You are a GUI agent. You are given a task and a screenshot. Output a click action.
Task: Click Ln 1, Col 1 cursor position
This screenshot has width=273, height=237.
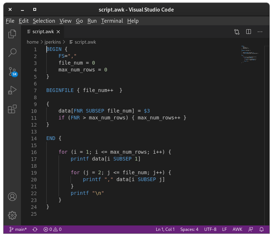[x=165, y=229]
